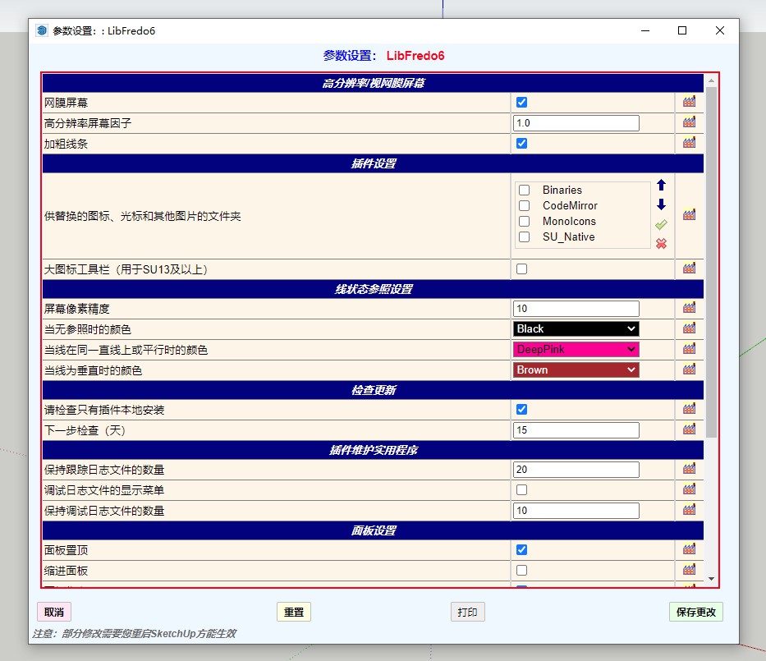
Task: Click the factory reset icon for 网膜屏幕
Action: point(689,103)
